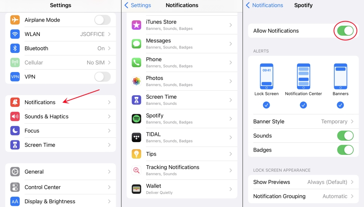Viewport: 364px width, 207px height.
Task: Click the "Deliver Quietly" text under Wallet
Action: pyautogui.click(x=159, y=193)
